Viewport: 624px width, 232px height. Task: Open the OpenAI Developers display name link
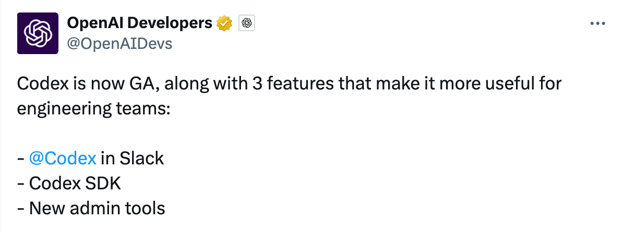[x=140, y=23]
